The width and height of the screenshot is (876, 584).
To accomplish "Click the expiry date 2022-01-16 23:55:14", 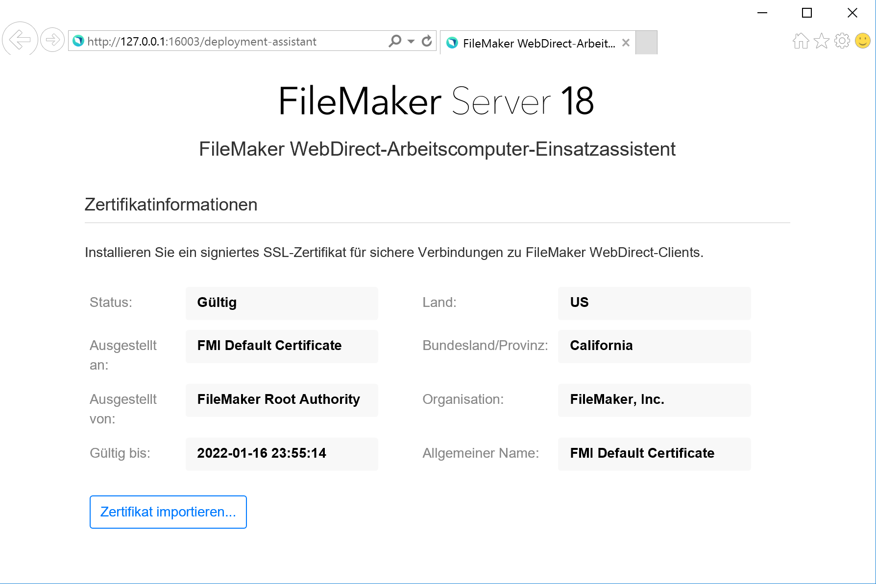I will 282,454.
